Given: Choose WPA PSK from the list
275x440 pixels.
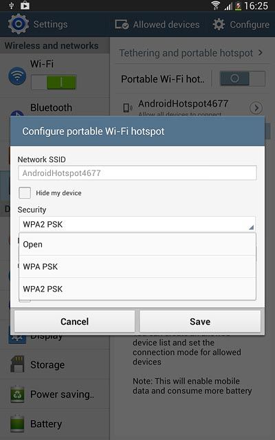Looking at the screenshot, I should pos(137,267).
